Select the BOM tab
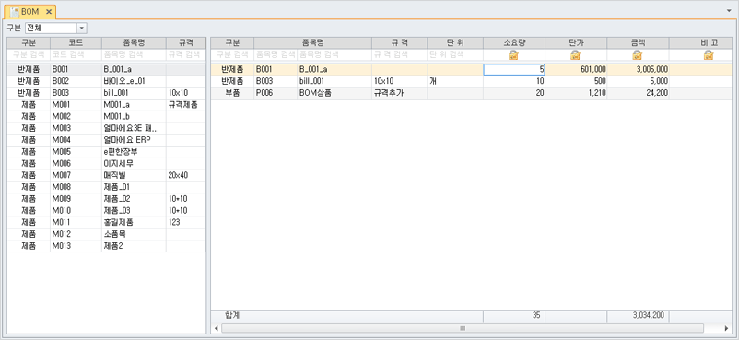 [30, 11]
